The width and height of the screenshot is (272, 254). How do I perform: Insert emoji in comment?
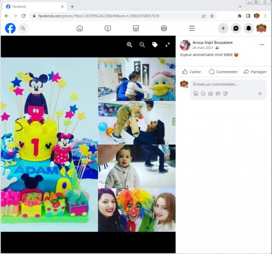[x=203, y=93]
